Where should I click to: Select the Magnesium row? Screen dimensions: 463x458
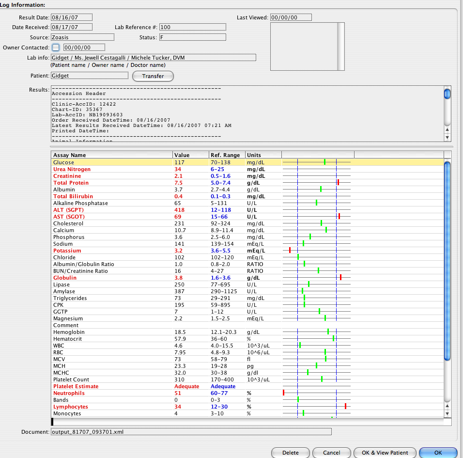point(247,318)
